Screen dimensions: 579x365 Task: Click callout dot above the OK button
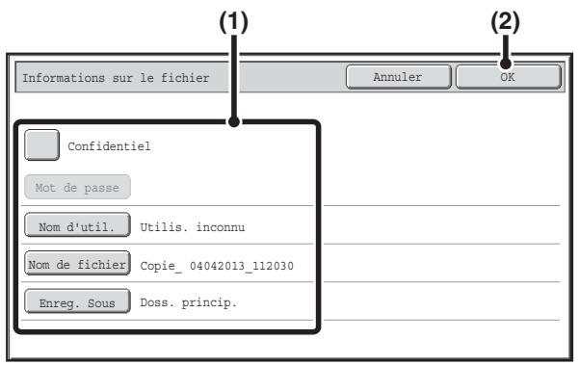click(506, 64)
